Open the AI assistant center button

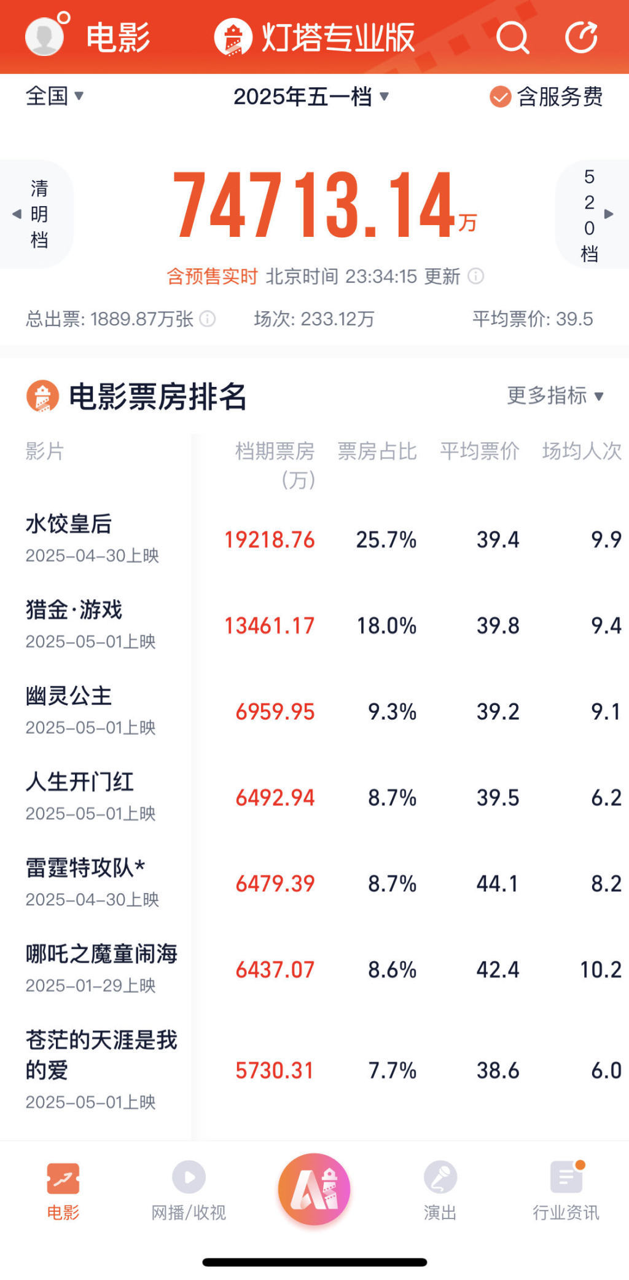click(314, 1187)
